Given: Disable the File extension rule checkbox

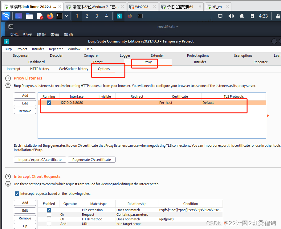Looking at the screenshot, I should click(x=49, y=210).
